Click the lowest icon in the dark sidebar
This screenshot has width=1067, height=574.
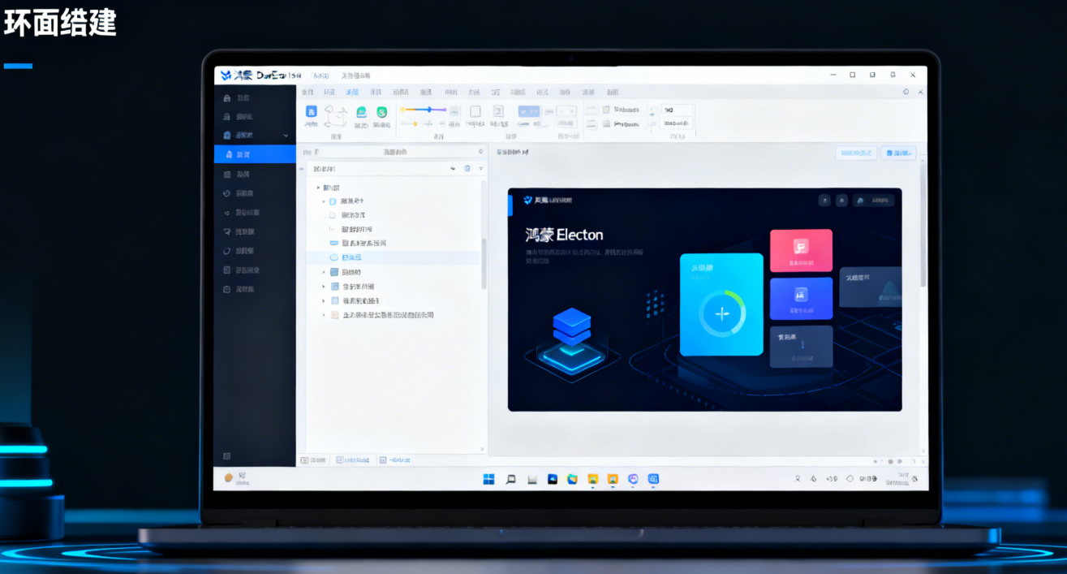click(x=227, y=456)
